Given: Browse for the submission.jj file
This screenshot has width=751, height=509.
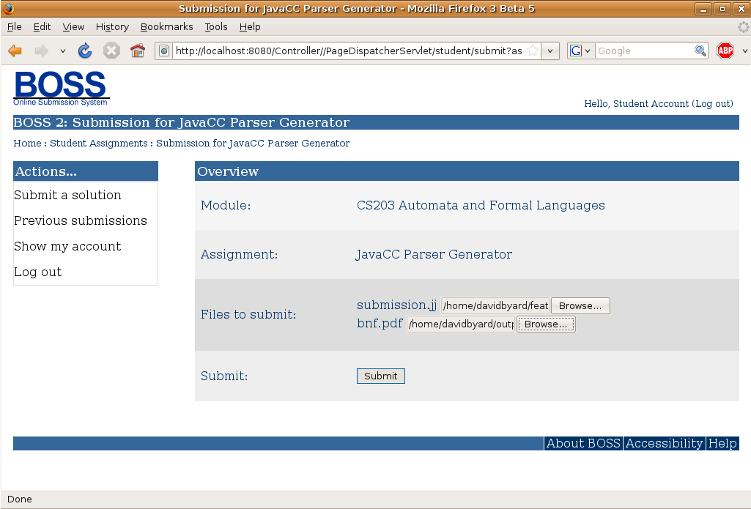Looking at the screenshot, I should pos(580,306).
